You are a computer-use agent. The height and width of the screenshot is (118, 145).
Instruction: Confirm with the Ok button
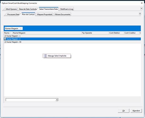tap(123, 111)
